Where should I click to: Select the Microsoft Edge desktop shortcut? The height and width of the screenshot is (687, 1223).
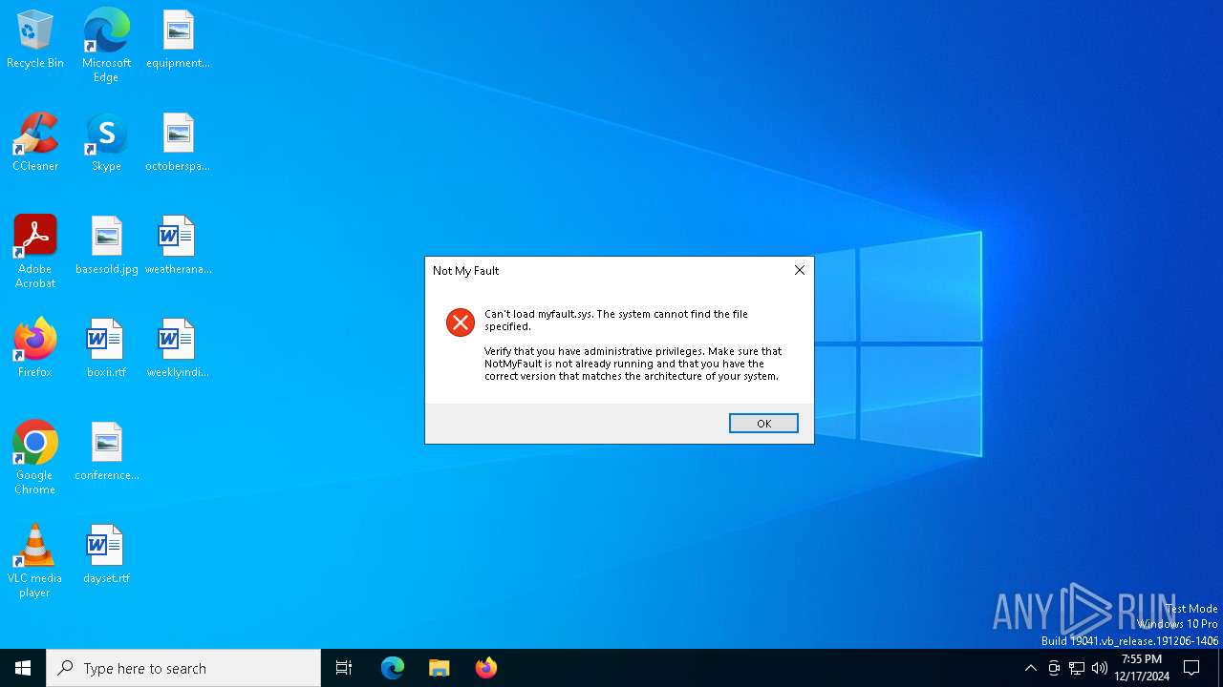(x=106, y=46)
